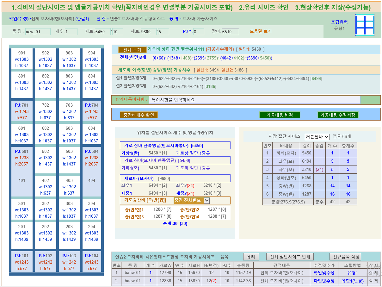382x287 pixels.
Task: Click the 총개수 cell showing 16
Action: 348,194
